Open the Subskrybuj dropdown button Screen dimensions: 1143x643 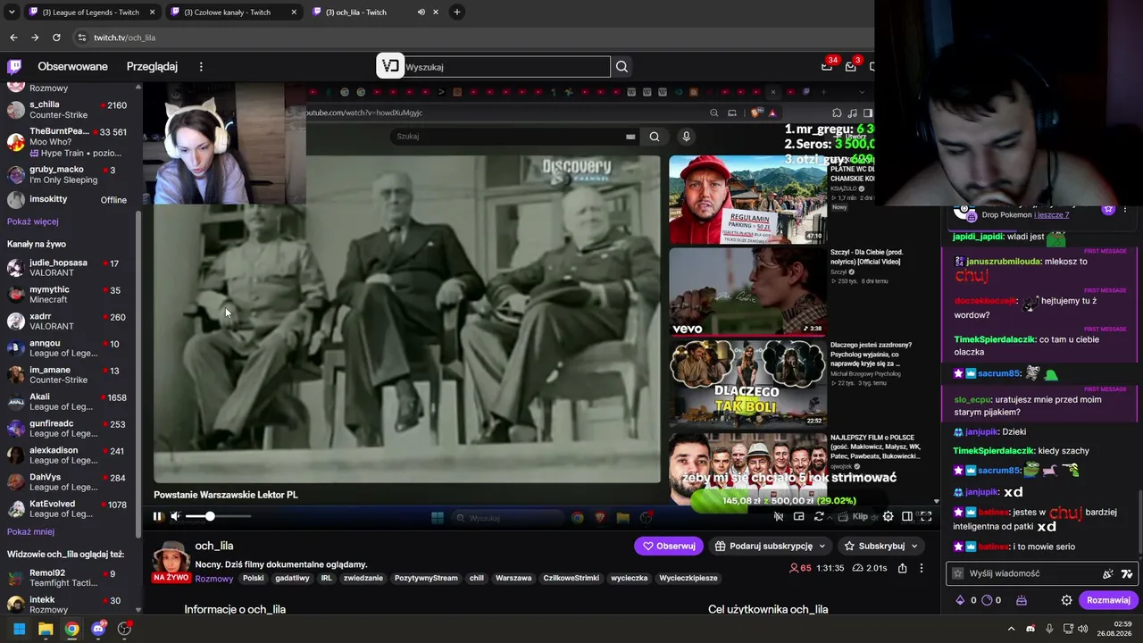point(880,546)
